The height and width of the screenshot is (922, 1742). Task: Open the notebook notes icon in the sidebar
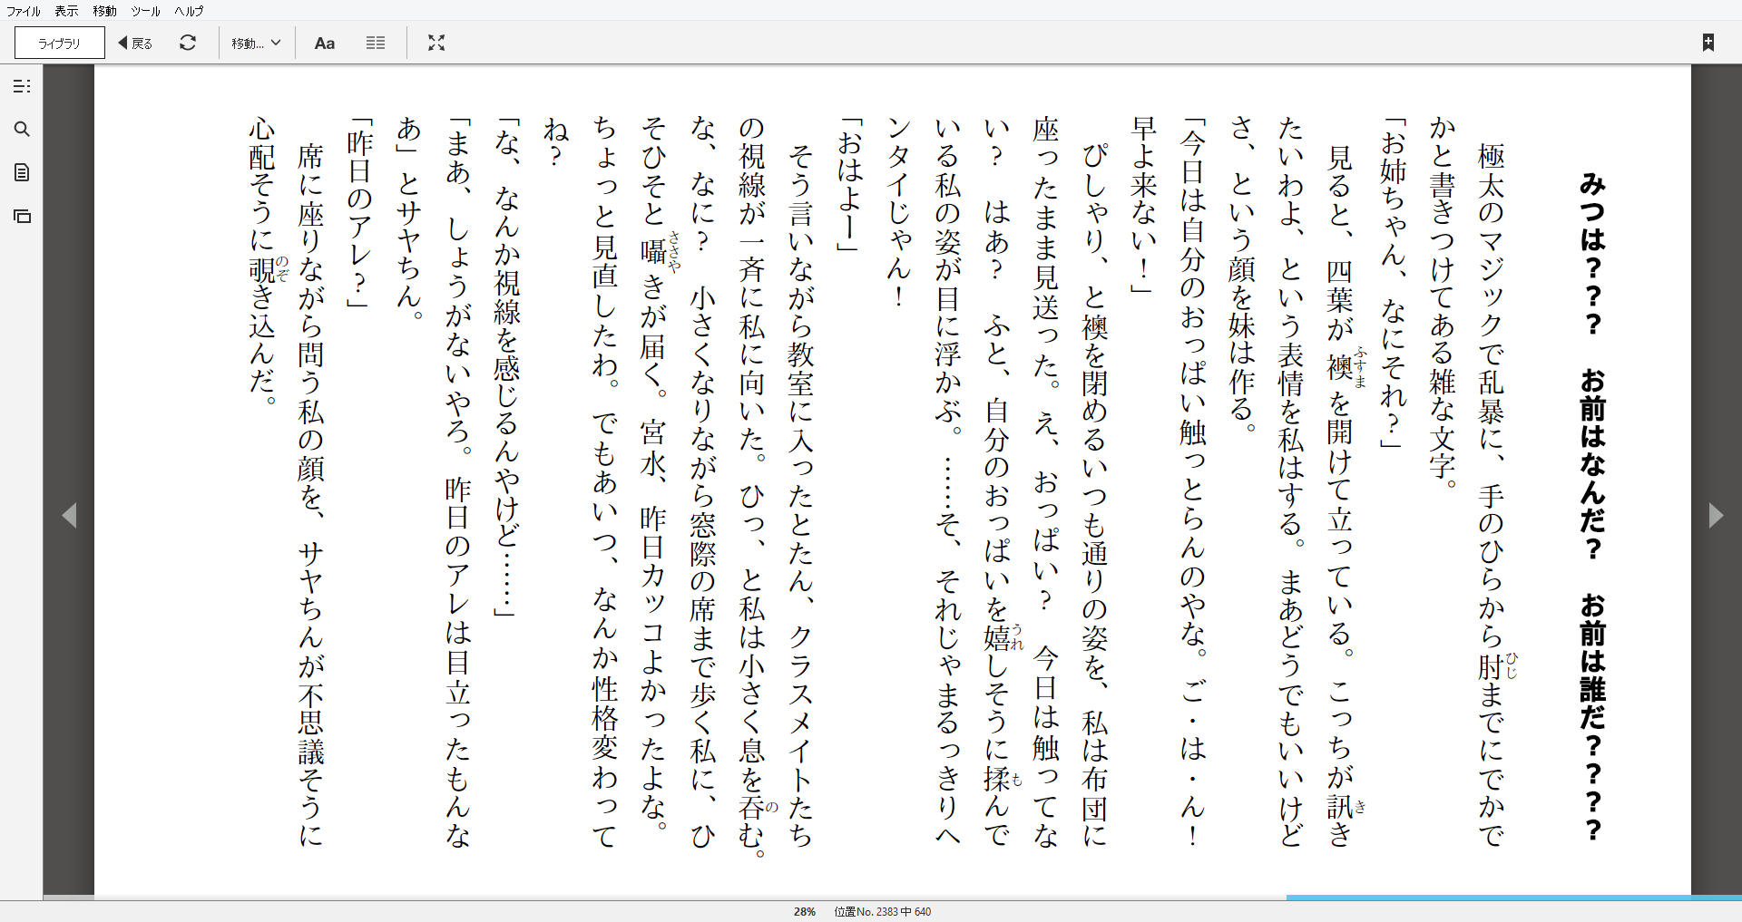click(x=22, y=172)
